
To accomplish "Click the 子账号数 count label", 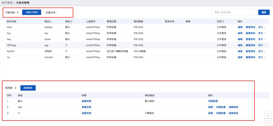I will [12, 13].
